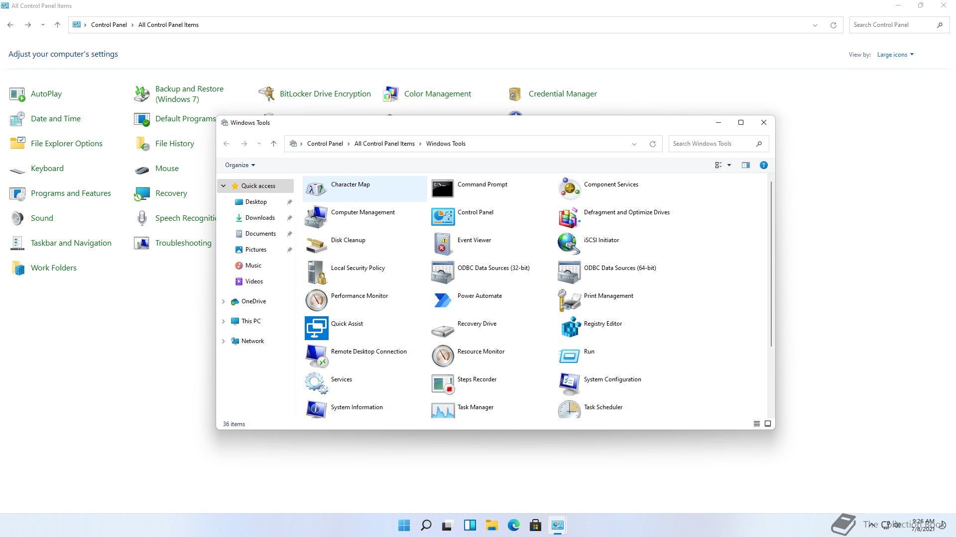Open Print Management icon
Screen dimensions: 956x537
(x=569, y=300)
